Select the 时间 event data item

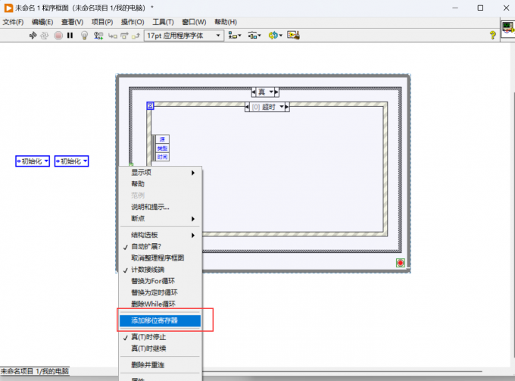pyautogui.click(x=162, y=157)
